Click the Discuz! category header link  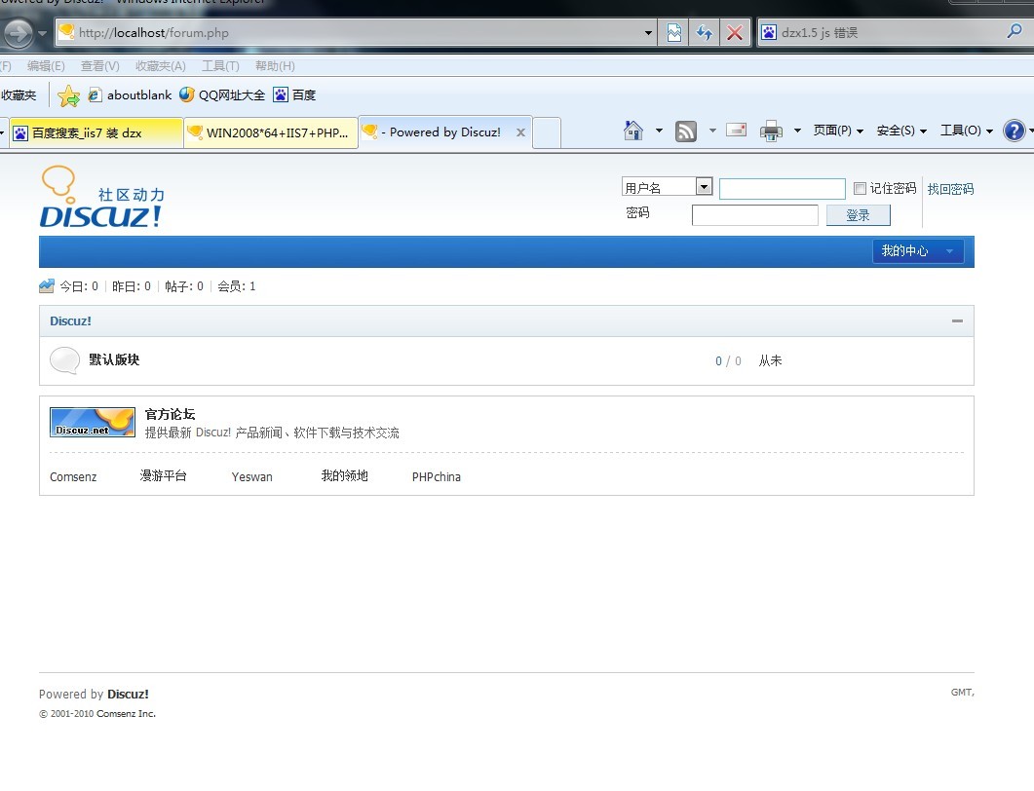[70, 321]
